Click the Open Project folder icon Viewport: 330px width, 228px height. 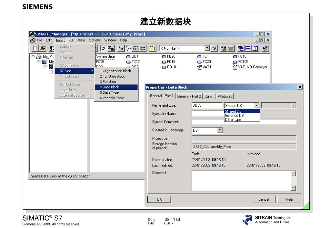[x=42, y=48]
